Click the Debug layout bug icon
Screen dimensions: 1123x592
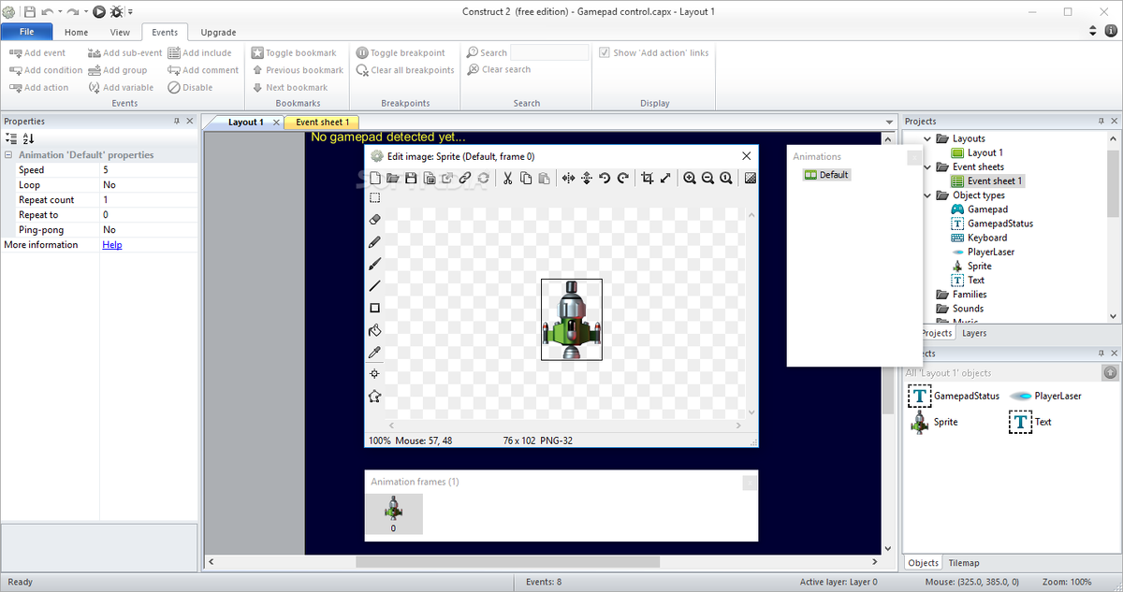pos(116,11)
